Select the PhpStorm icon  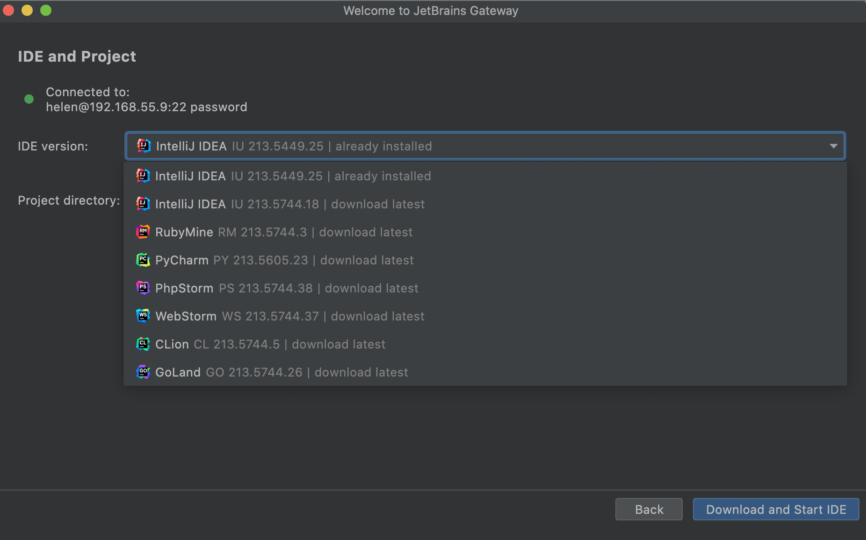coord(143,288)
